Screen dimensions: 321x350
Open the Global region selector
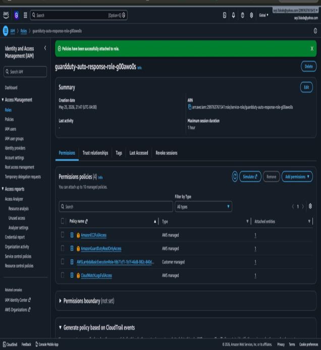pos(263,15)
